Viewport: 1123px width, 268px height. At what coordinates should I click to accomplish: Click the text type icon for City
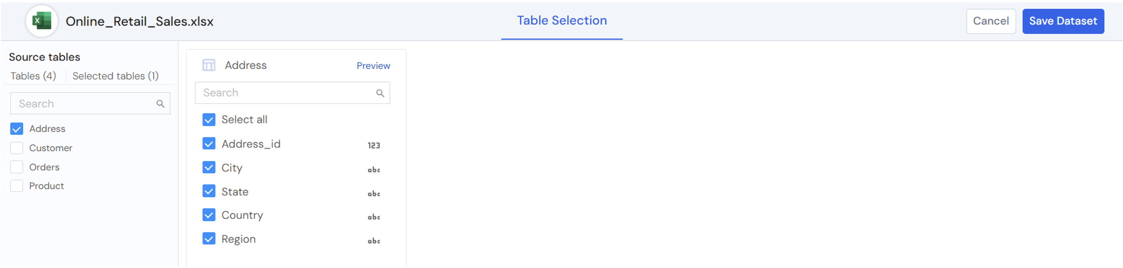[x=373, y=170]
